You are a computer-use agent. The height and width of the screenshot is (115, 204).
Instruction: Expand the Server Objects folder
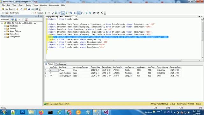[x=5, y=31]
